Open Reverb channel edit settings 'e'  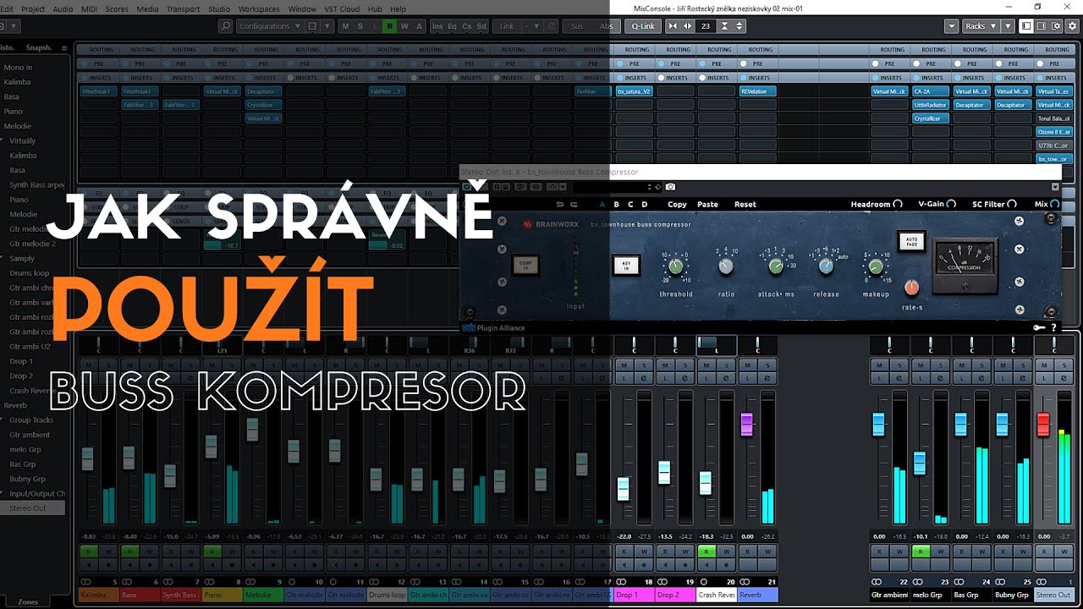coord(768,378)
